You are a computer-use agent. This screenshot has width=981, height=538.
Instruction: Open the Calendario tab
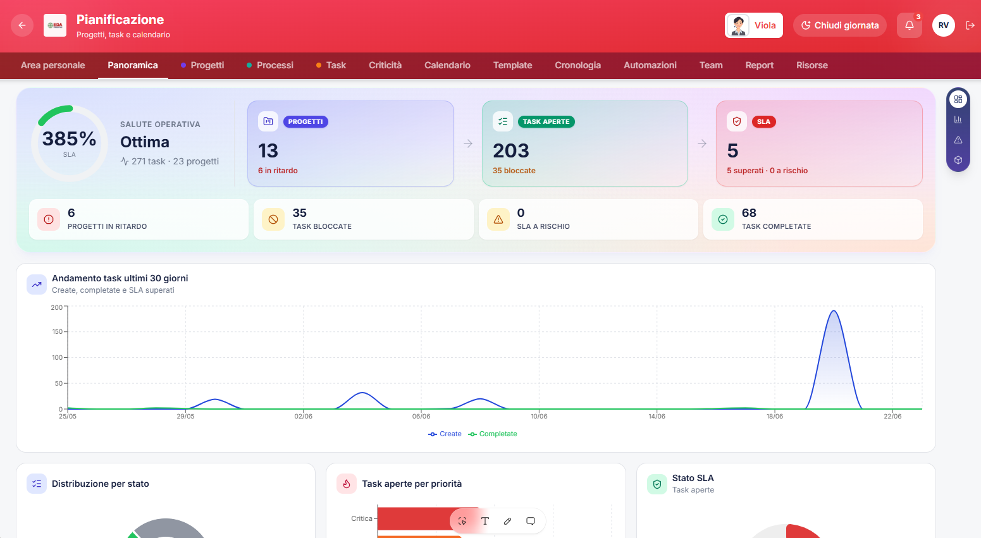coord(447,65)
